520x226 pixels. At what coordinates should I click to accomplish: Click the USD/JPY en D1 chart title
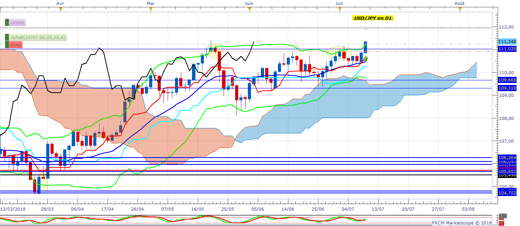[373, 18]
